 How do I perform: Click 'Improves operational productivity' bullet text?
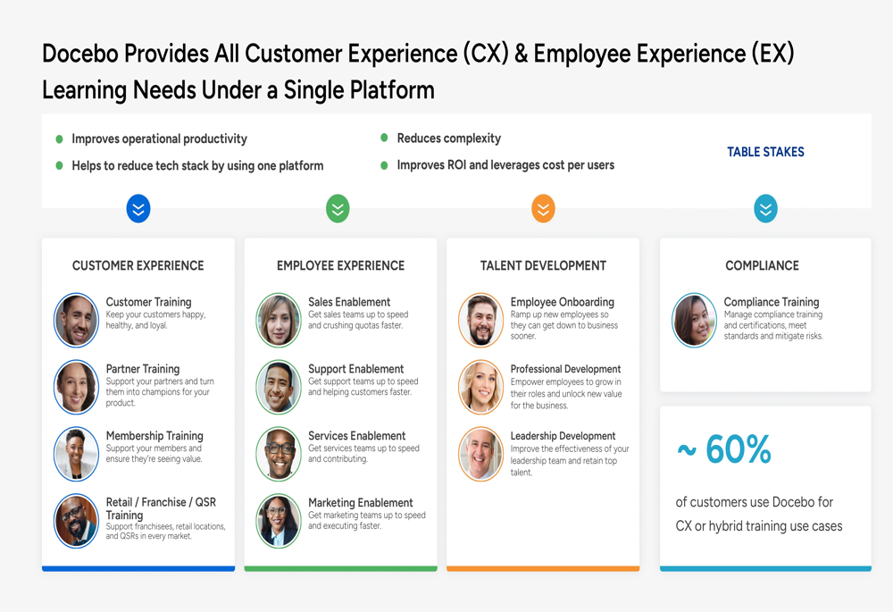tap(160, 139)
